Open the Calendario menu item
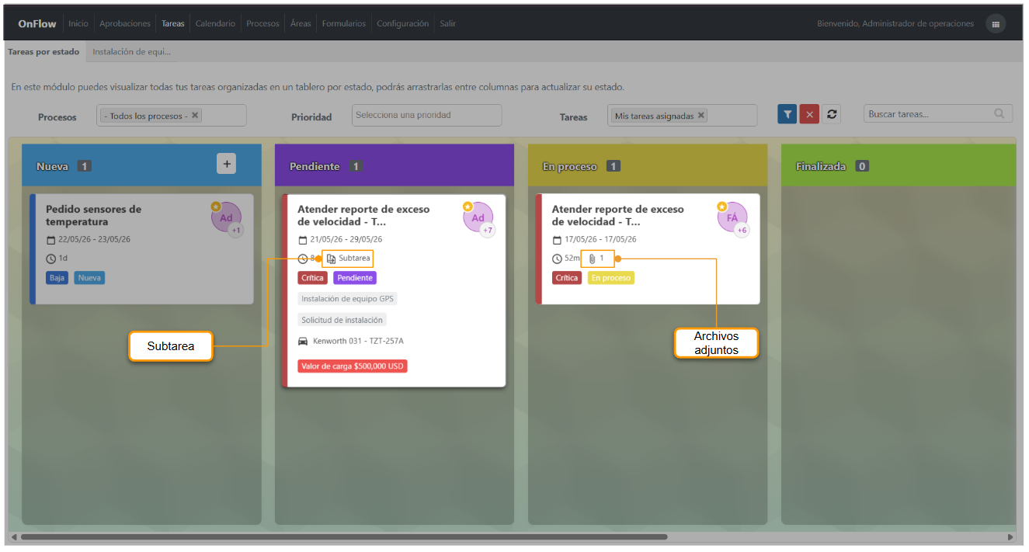1029x552 pixels. [x=215, y=24]
